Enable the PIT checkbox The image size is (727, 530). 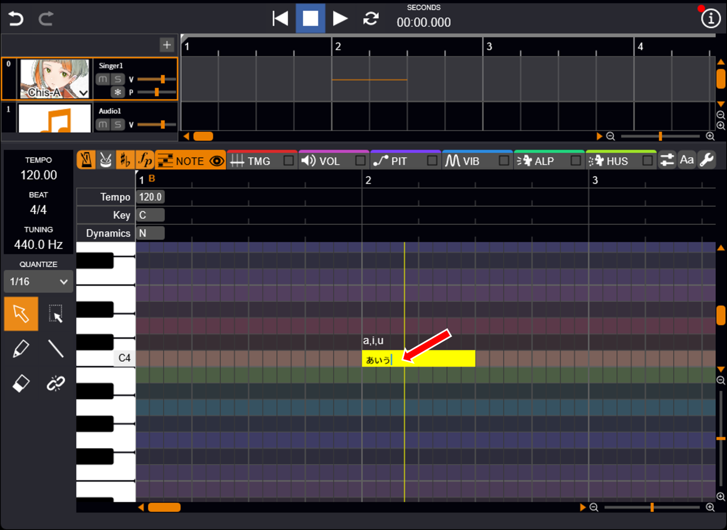[432, 161]
